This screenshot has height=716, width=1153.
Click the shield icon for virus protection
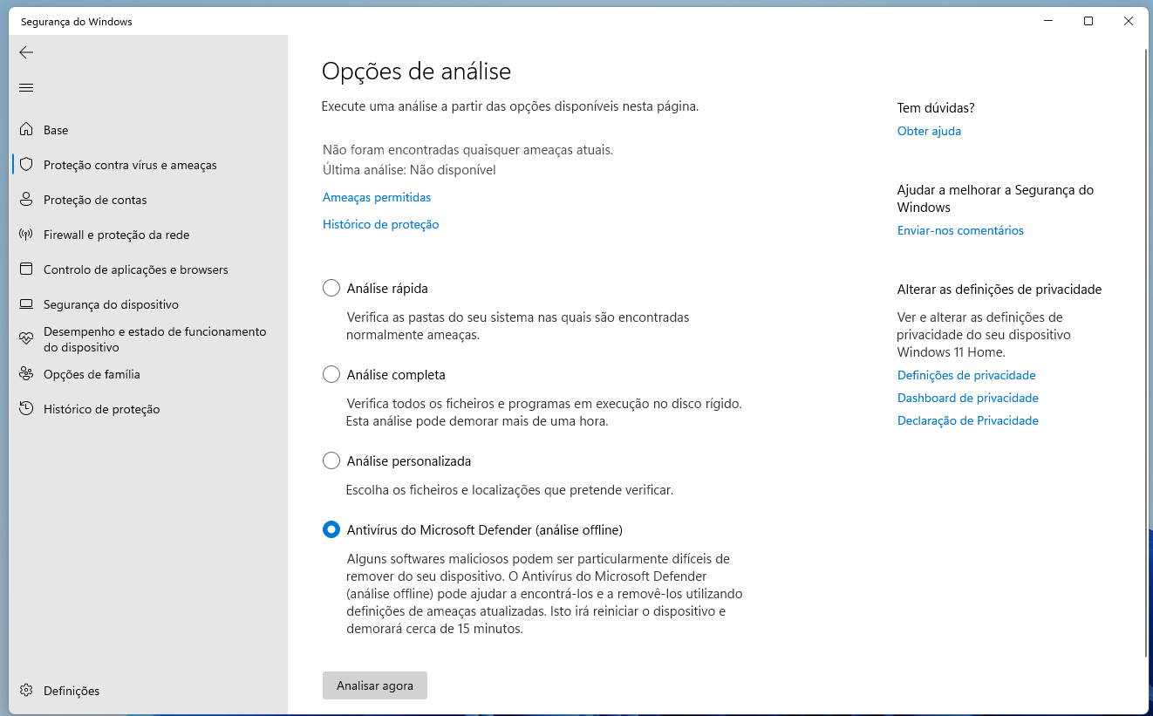[x=26, y=165]
